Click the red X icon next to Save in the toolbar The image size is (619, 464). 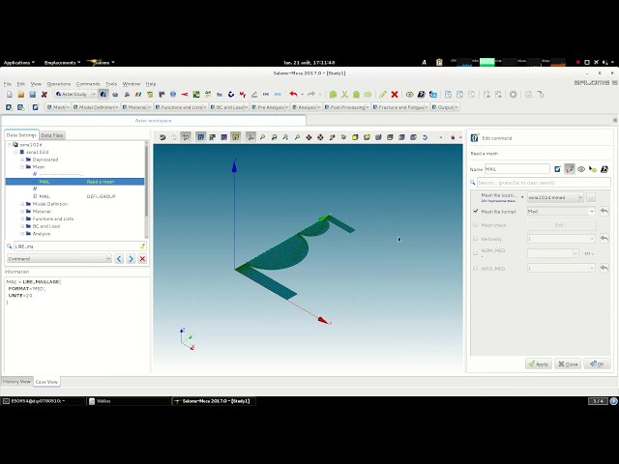(x=44, y=95)
